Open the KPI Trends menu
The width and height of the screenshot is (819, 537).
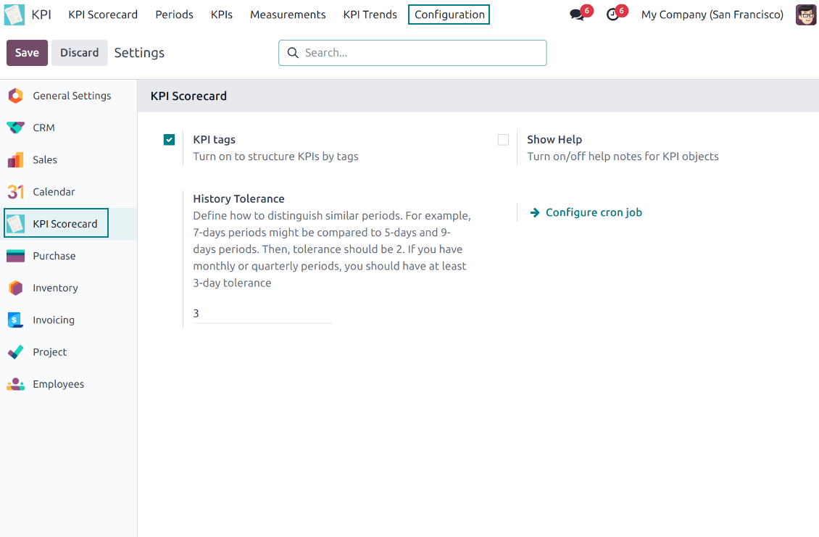pyautogui.click(x=370, y=14)
